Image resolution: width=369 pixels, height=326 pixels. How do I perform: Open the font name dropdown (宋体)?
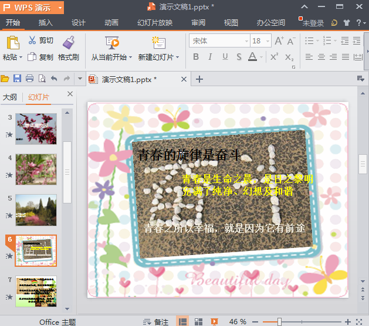coord(246,41)
